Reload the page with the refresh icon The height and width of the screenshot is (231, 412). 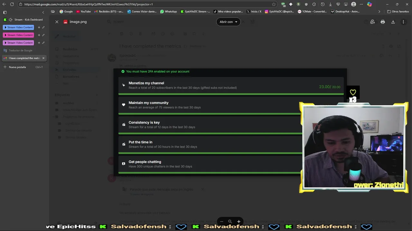tap(12, 4)
